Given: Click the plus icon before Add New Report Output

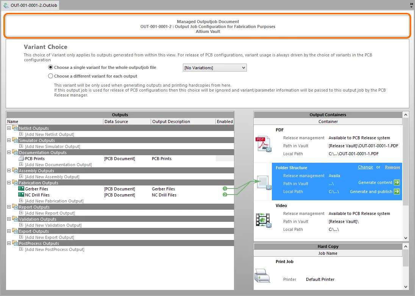Looking at the screenshot, I should click(21, 213).
